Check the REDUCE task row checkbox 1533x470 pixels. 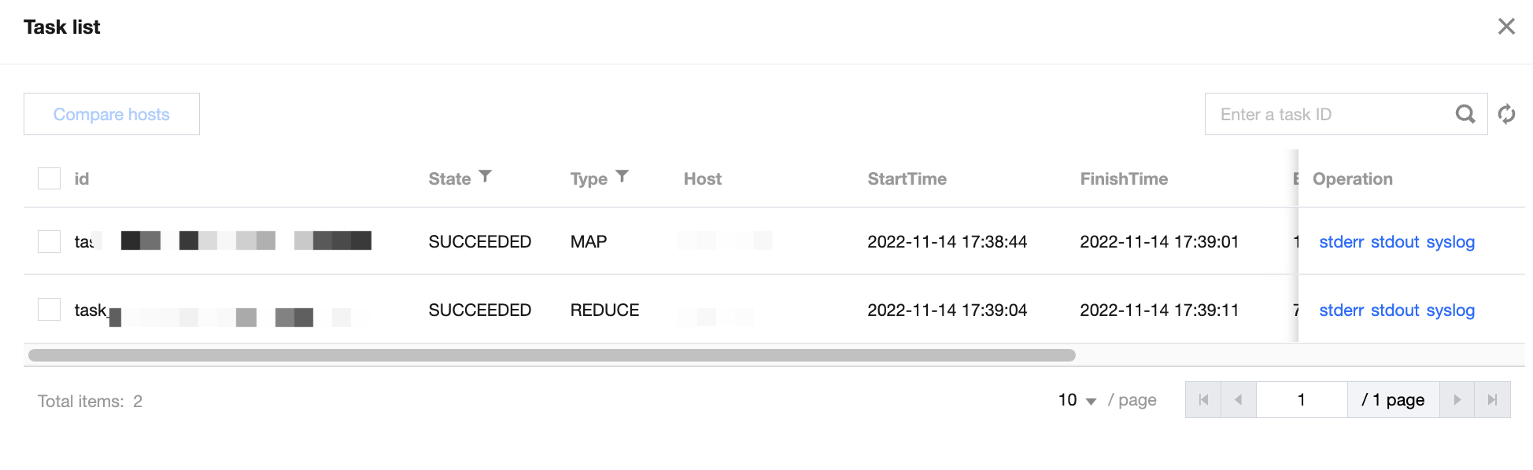click(x=50, y=310)
